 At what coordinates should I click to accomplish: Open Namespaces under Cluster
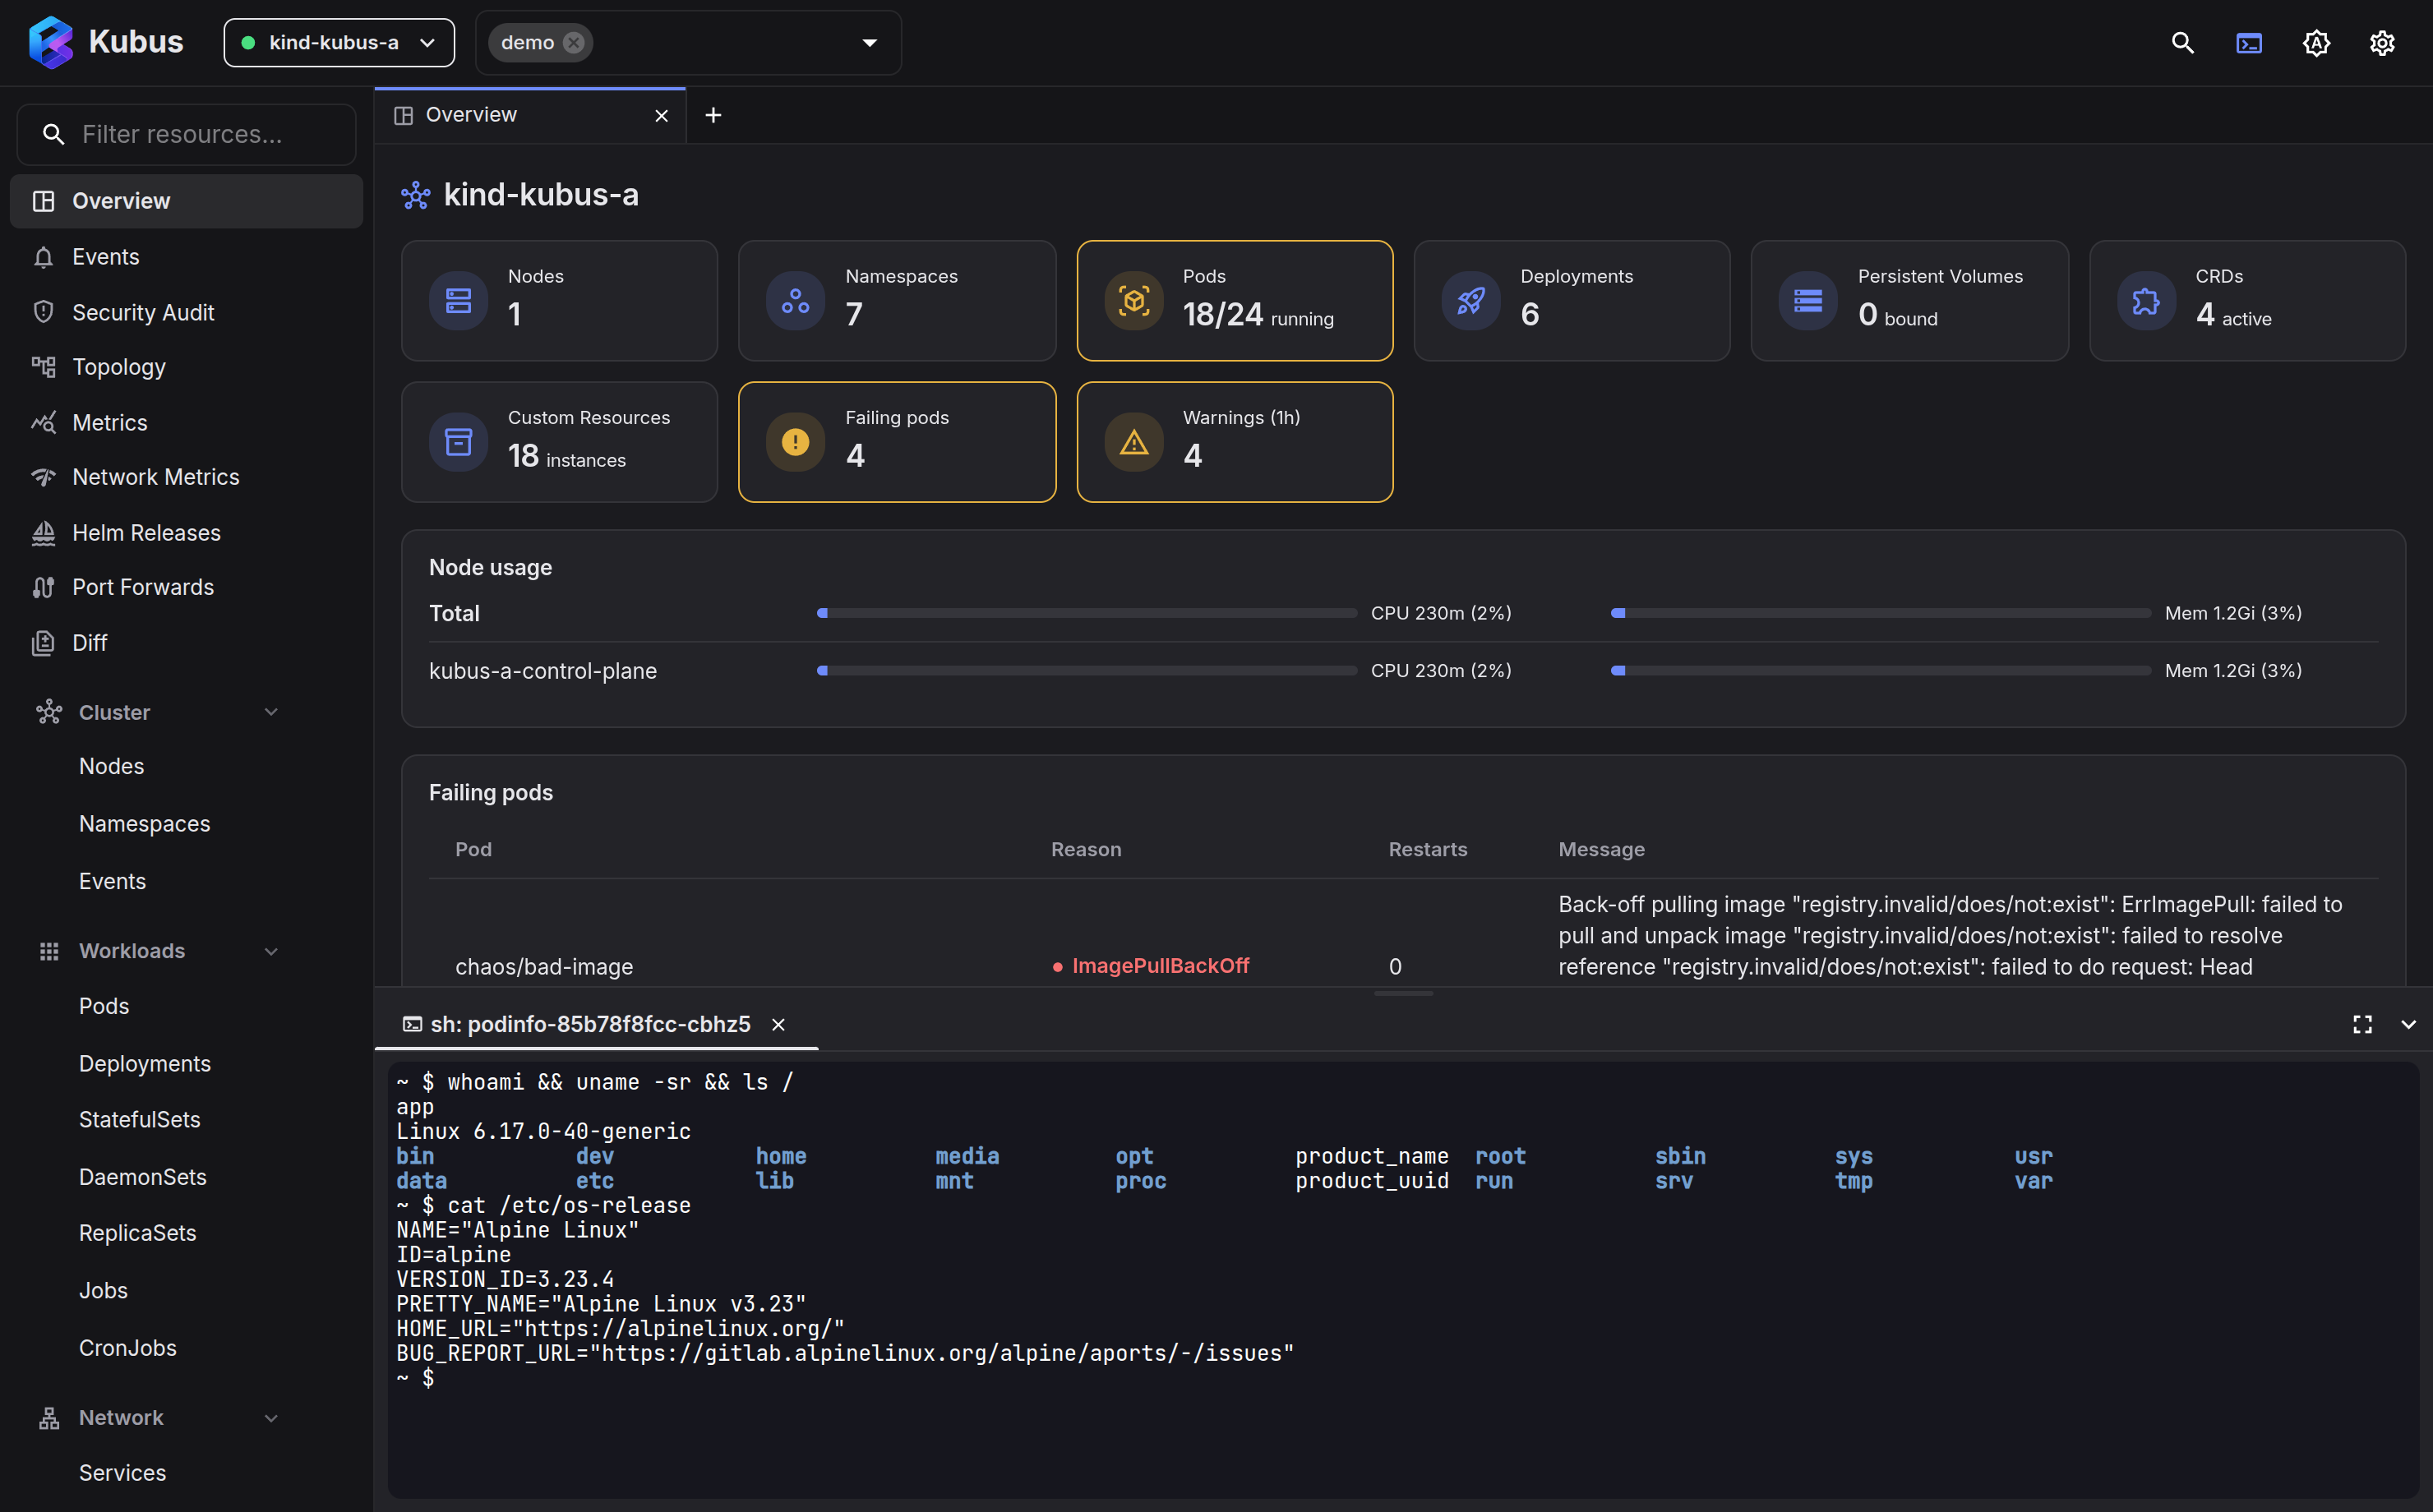[x=145, y=824]
